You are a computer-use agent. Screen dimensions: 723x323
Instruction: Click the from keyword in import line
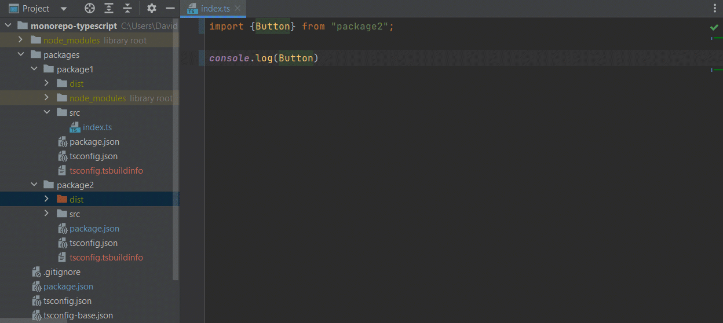tap(313, 27)
